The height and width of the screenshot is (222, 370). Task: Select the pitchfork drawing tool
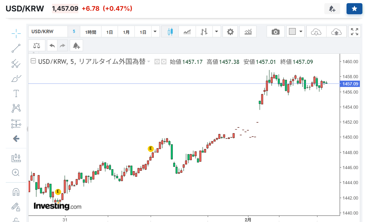(x=16, y=64)
